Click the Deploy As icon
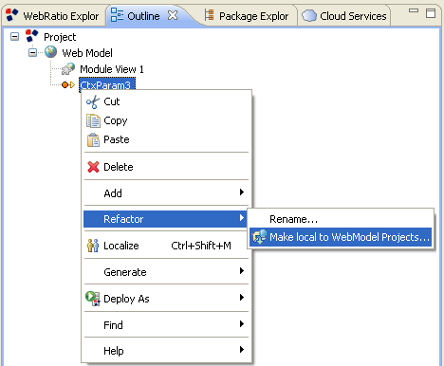This screenshot has height=366, width=444. click(x=93, y=299)
